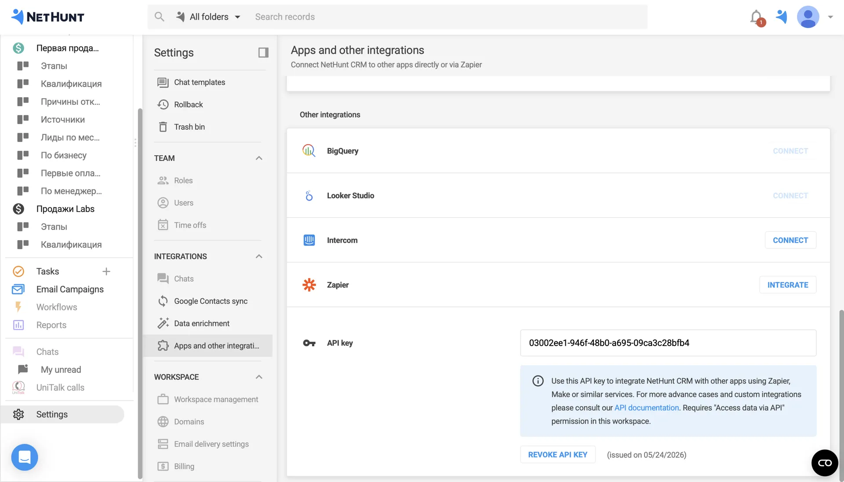The width and height of the screenshot is (844, 482).
Task: Open Settings in left sidebar
Action: [62, 414]
